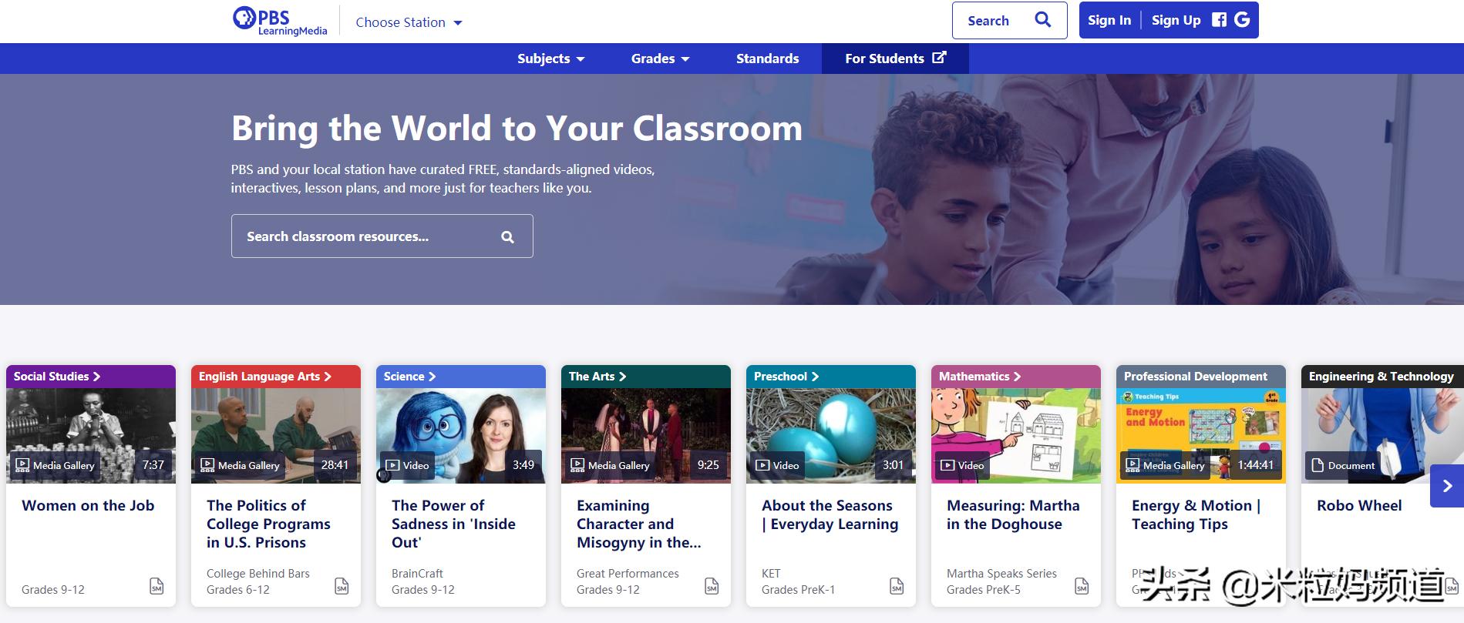Expand the Choose Station dropdown
Screen dimensions: 1464x623
point(409,22)
